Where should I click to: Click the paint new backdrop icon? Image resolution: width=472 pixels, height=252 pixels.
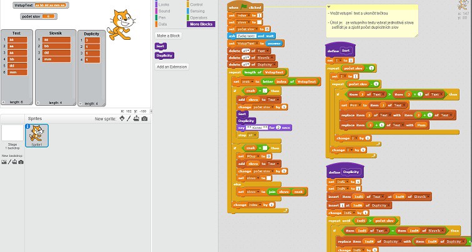(x=9, y=162)
